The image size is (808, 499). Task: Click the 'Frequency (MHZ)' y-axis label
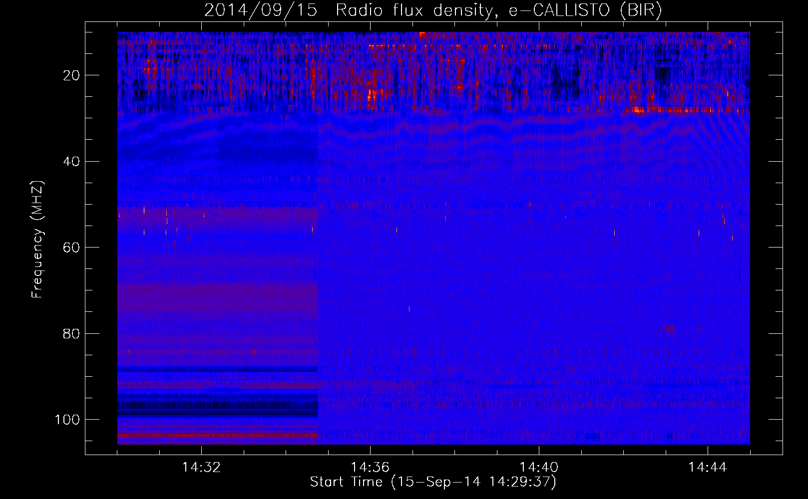point(38,240)
